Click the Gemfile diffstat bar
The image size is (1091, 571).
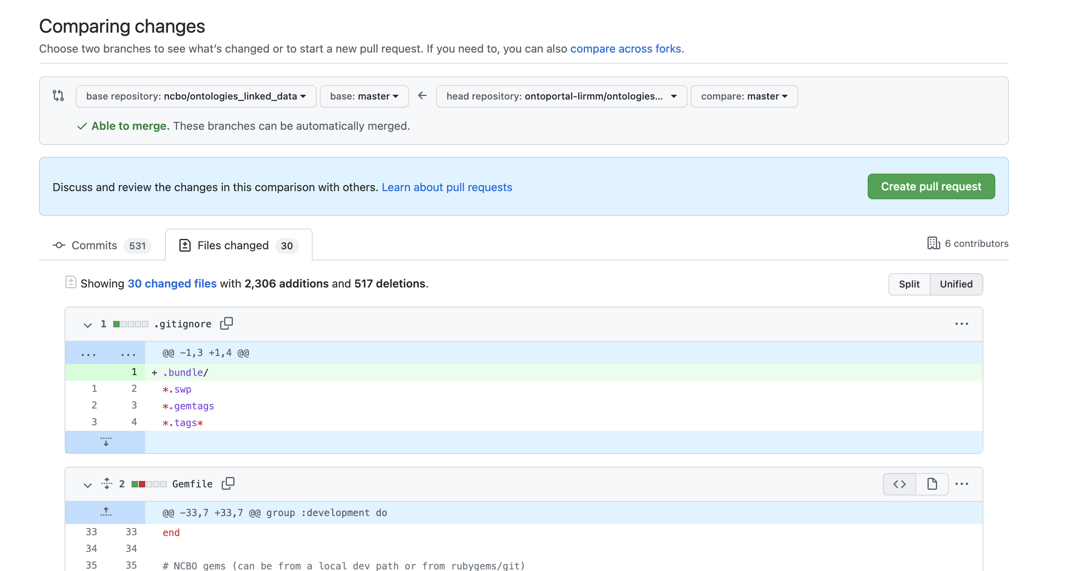pyautogui.click(x=149, y=484)
